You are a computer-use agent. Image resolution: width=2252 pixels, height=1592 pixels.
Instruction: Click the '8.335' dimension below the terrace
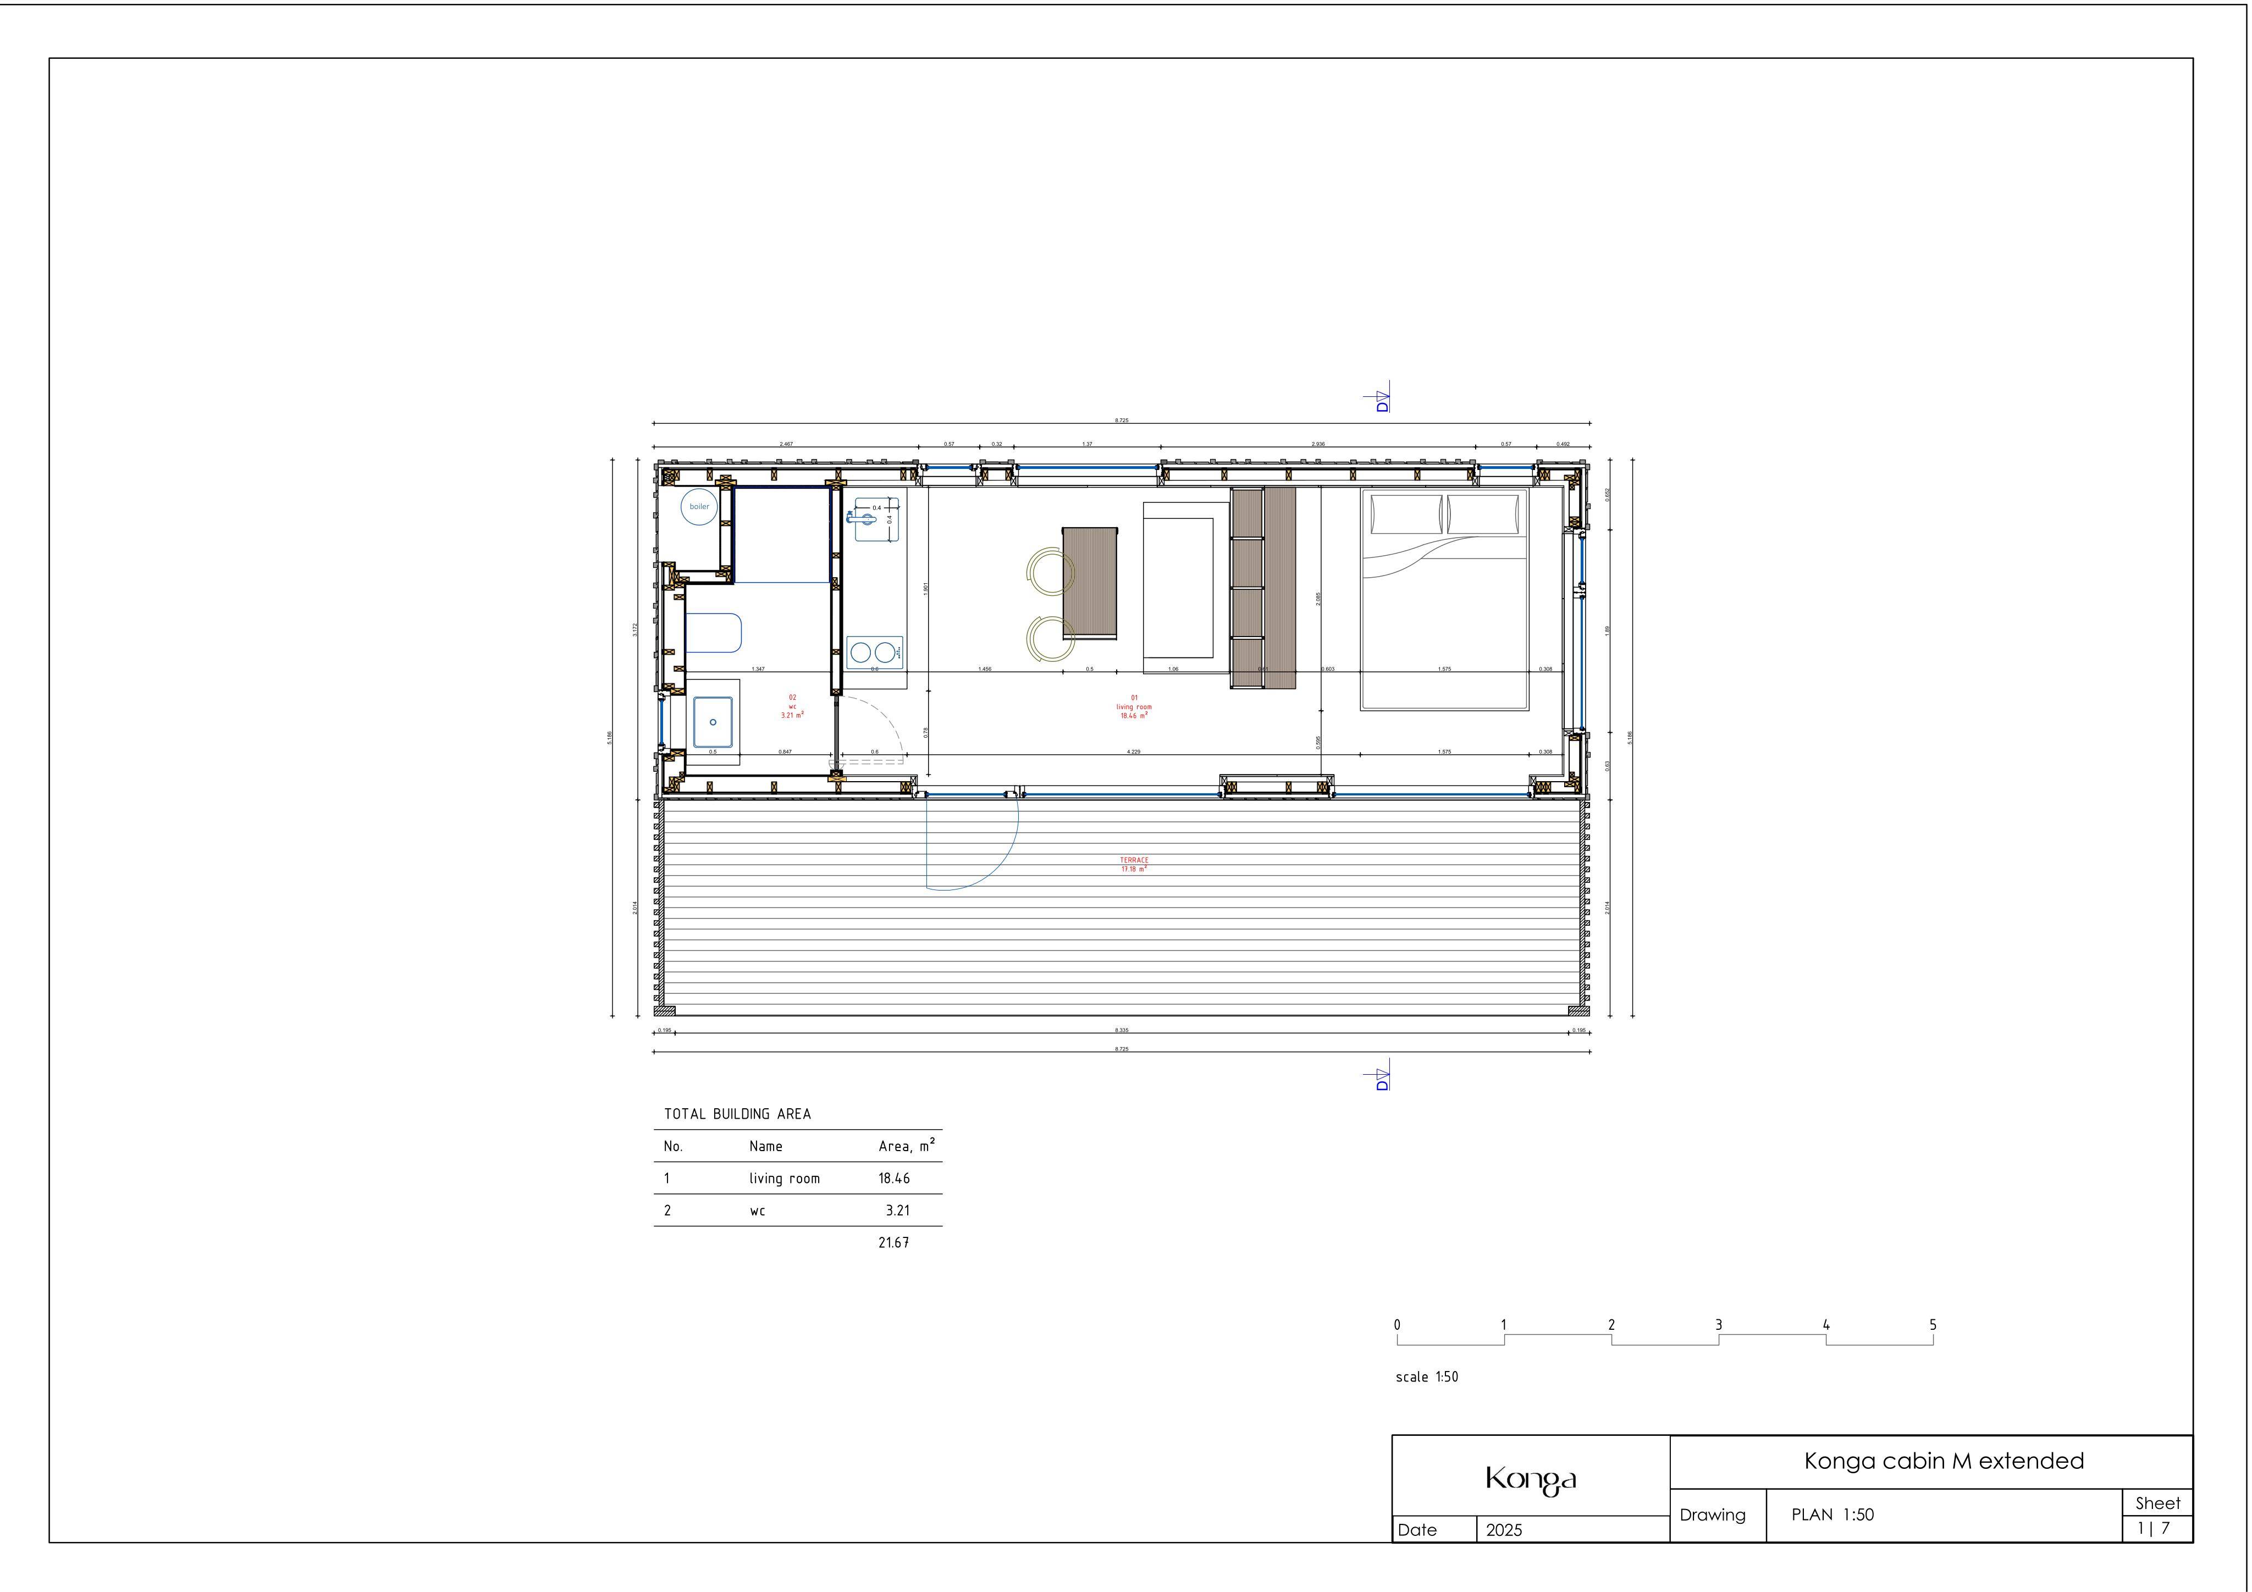click(1122, 1030)
